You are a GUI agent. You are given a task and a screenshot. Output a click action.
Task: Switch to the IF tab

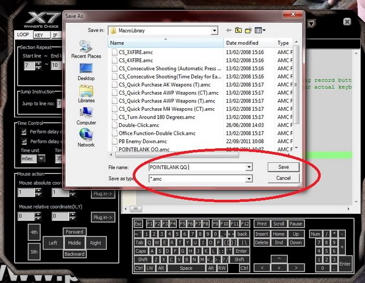[57, 35]
